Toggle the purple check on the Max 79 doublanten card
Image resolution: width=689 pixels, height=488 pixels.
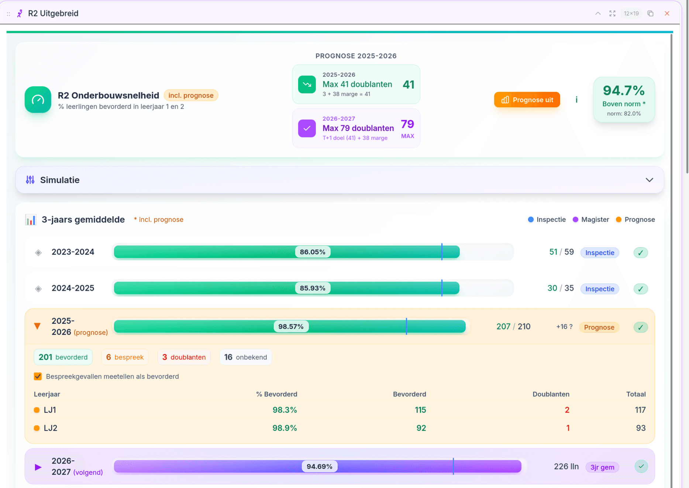coord(307,128)
